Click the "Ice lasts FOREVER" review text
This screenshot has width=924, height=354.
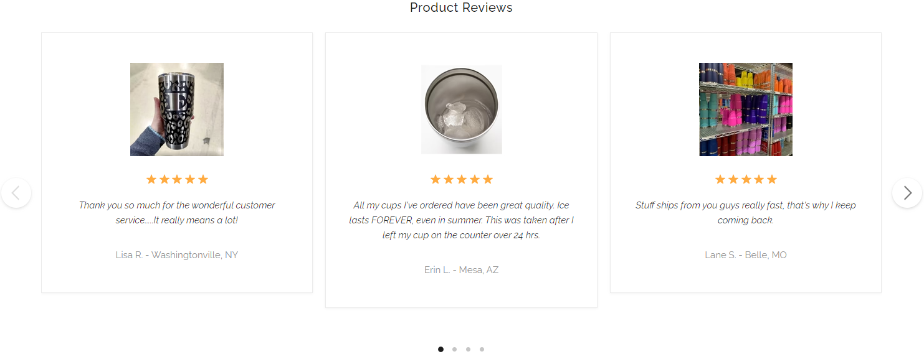coord(462,220)
